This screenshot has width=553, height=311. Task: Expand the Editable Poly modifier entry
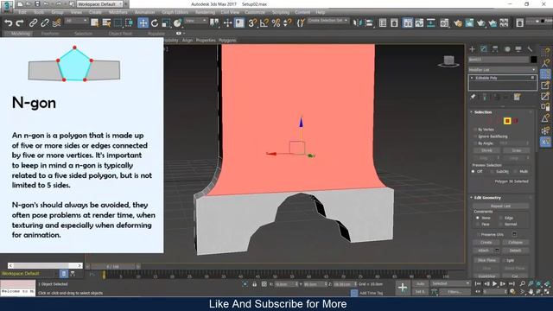(x=472, y=78)
